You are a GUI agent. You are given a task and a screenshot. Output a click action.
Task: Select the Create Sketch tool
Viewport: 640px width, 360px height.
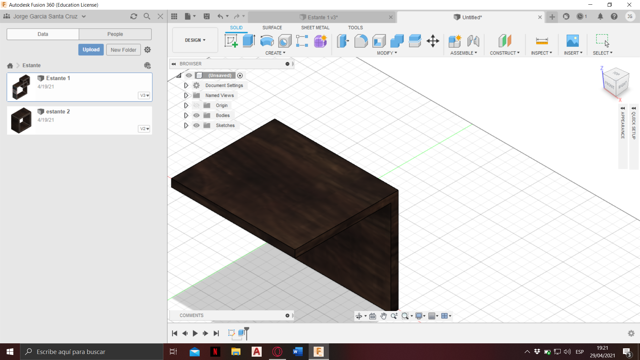point(231,41)
